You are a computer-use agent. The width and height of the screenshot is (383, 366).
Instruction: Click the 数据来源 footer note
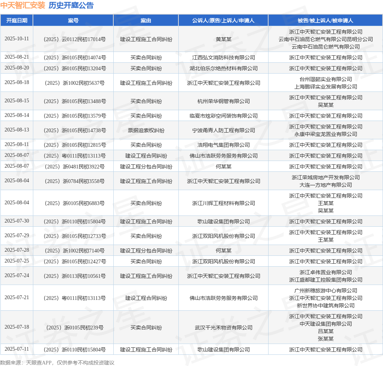click(57, 363)
